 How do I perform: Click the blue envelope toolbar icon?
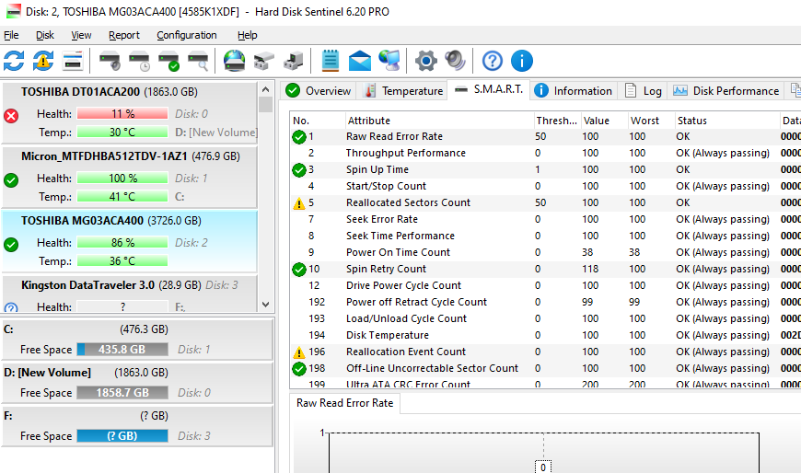click(360, 62)
